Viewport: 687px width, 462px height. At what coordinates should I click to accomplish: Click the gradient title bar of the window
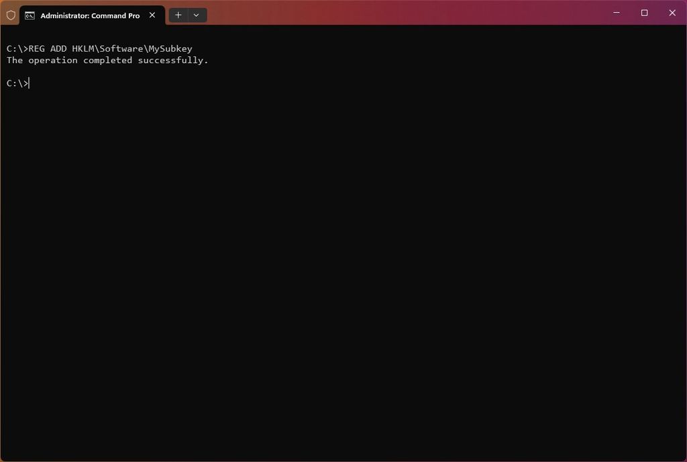coord(403,13)
